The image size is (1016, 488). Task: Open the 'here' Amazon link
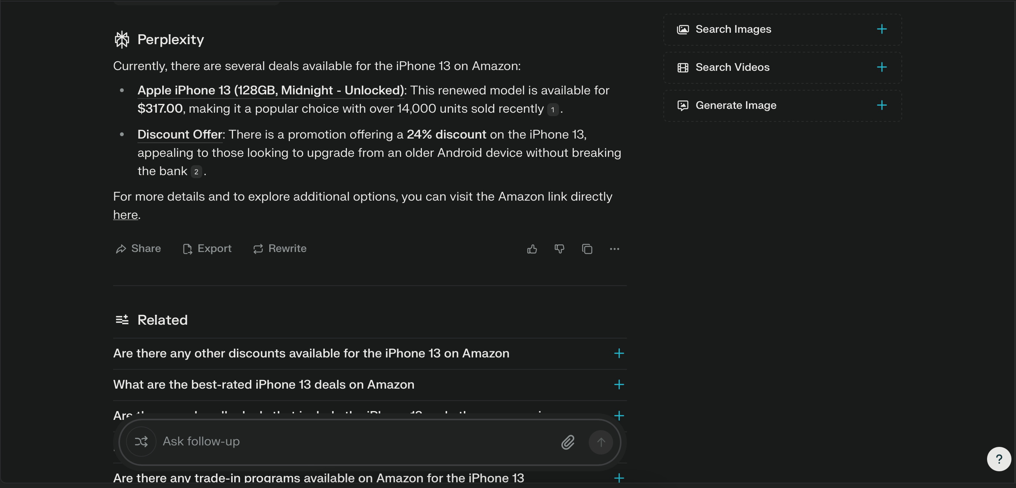click(125, 215)
